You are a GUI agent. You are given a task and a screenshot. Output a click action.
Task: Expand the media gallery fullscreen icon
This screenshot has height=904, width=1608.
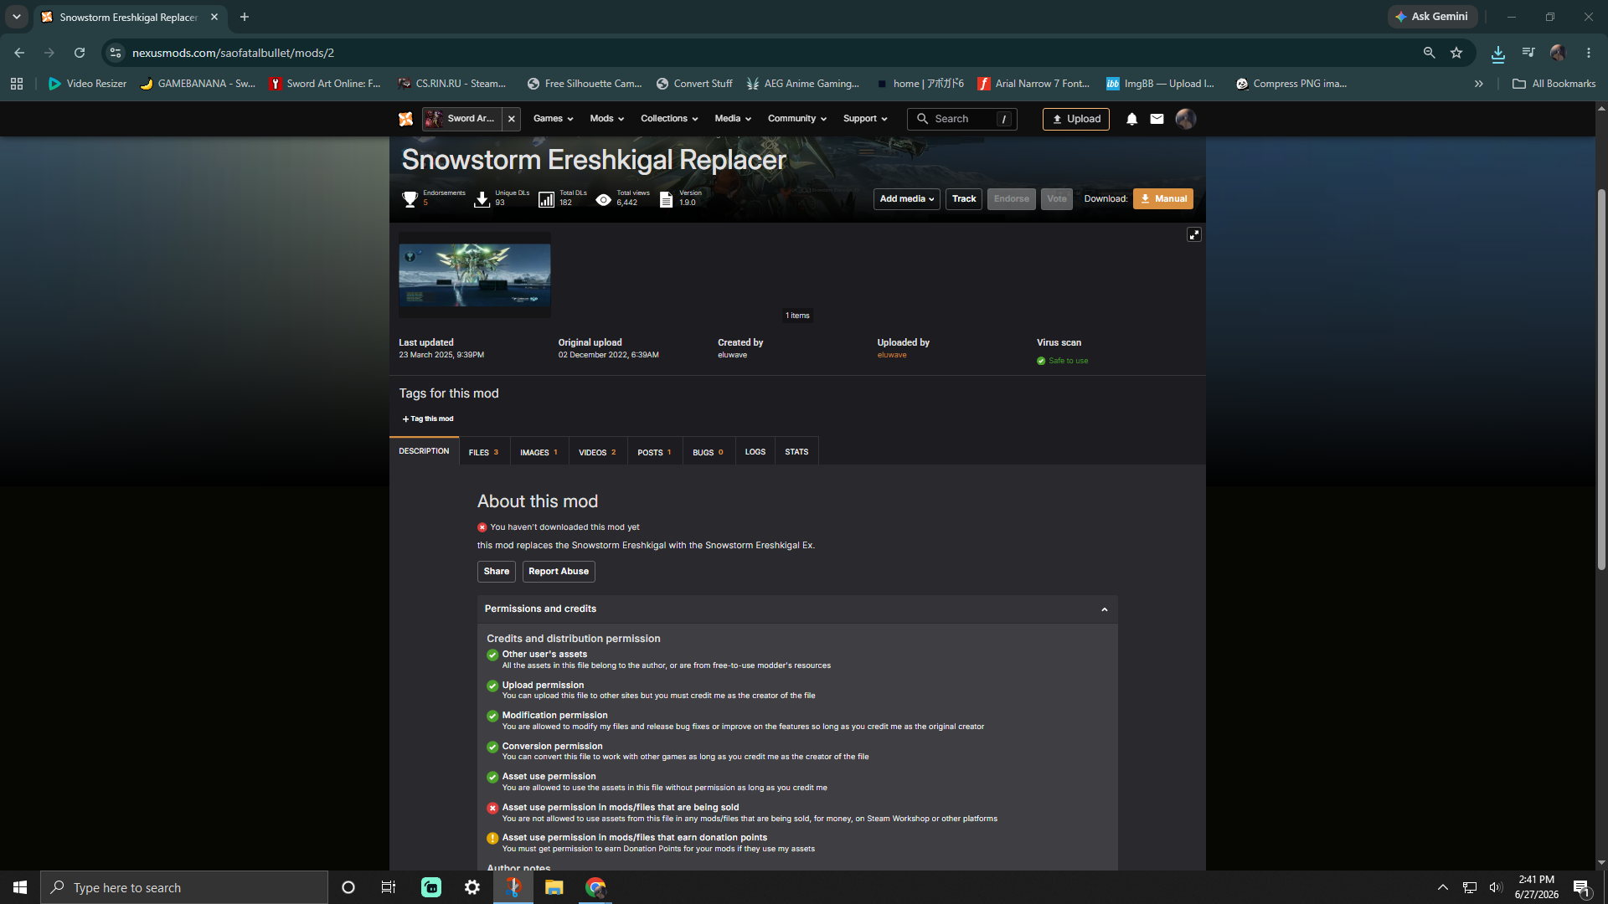(x=1194, y=235)
